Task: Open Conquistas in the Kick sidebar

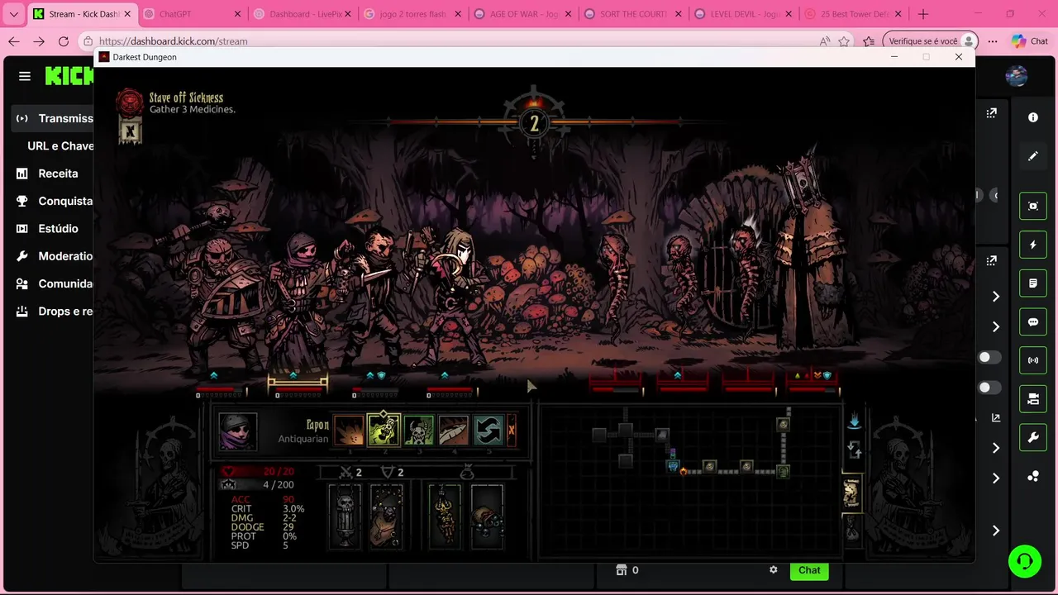Action: point(55,201)
